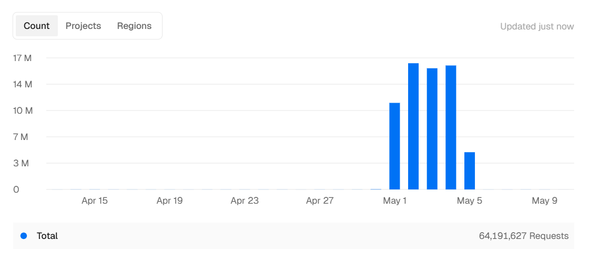Click the tallest bar for May 2
The height and width of the screenshot is (260, 589).
(x=413, y=126)
